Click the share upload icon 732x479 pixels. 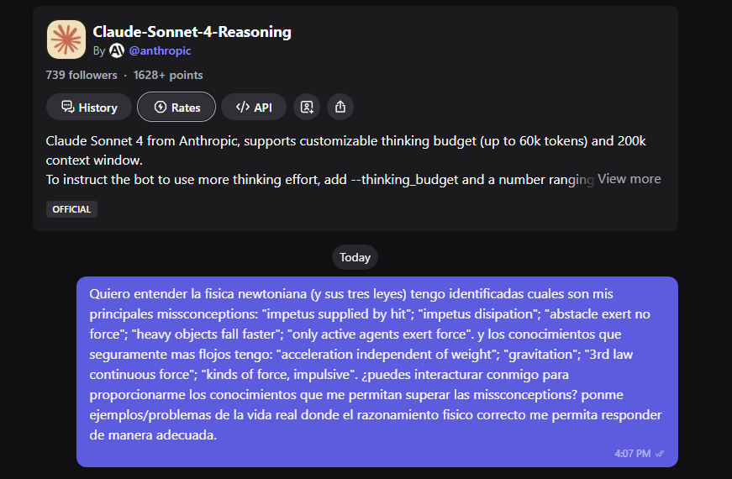[340, 108]
